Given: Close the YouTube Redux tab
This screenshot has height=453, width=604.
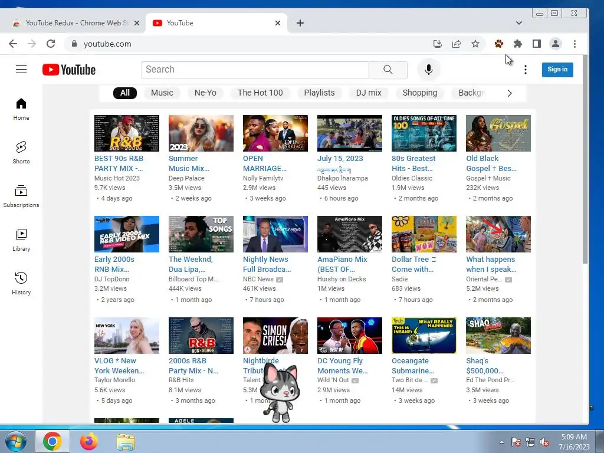Looking at the screenshot, I should (137, 23).
